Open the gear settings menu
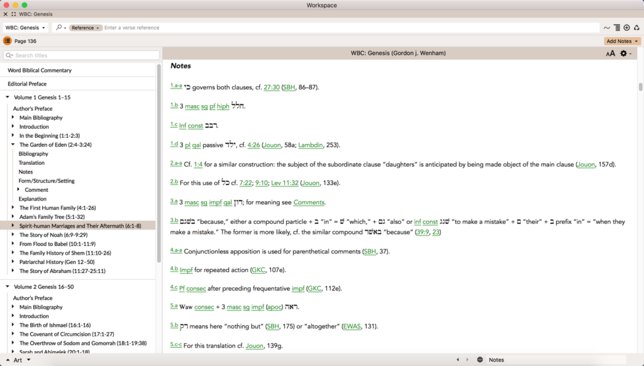Viewport: 644px width, 366px height. click(625, 54)
